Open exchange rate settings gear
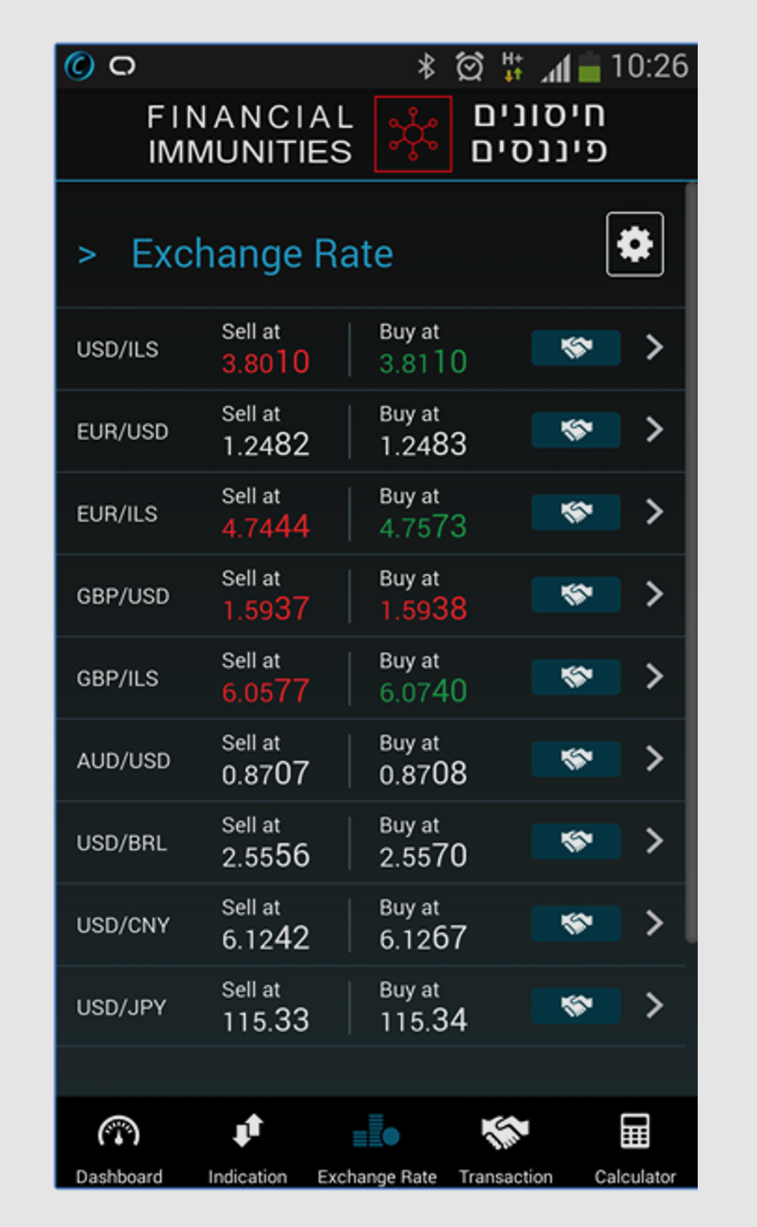 635,245
